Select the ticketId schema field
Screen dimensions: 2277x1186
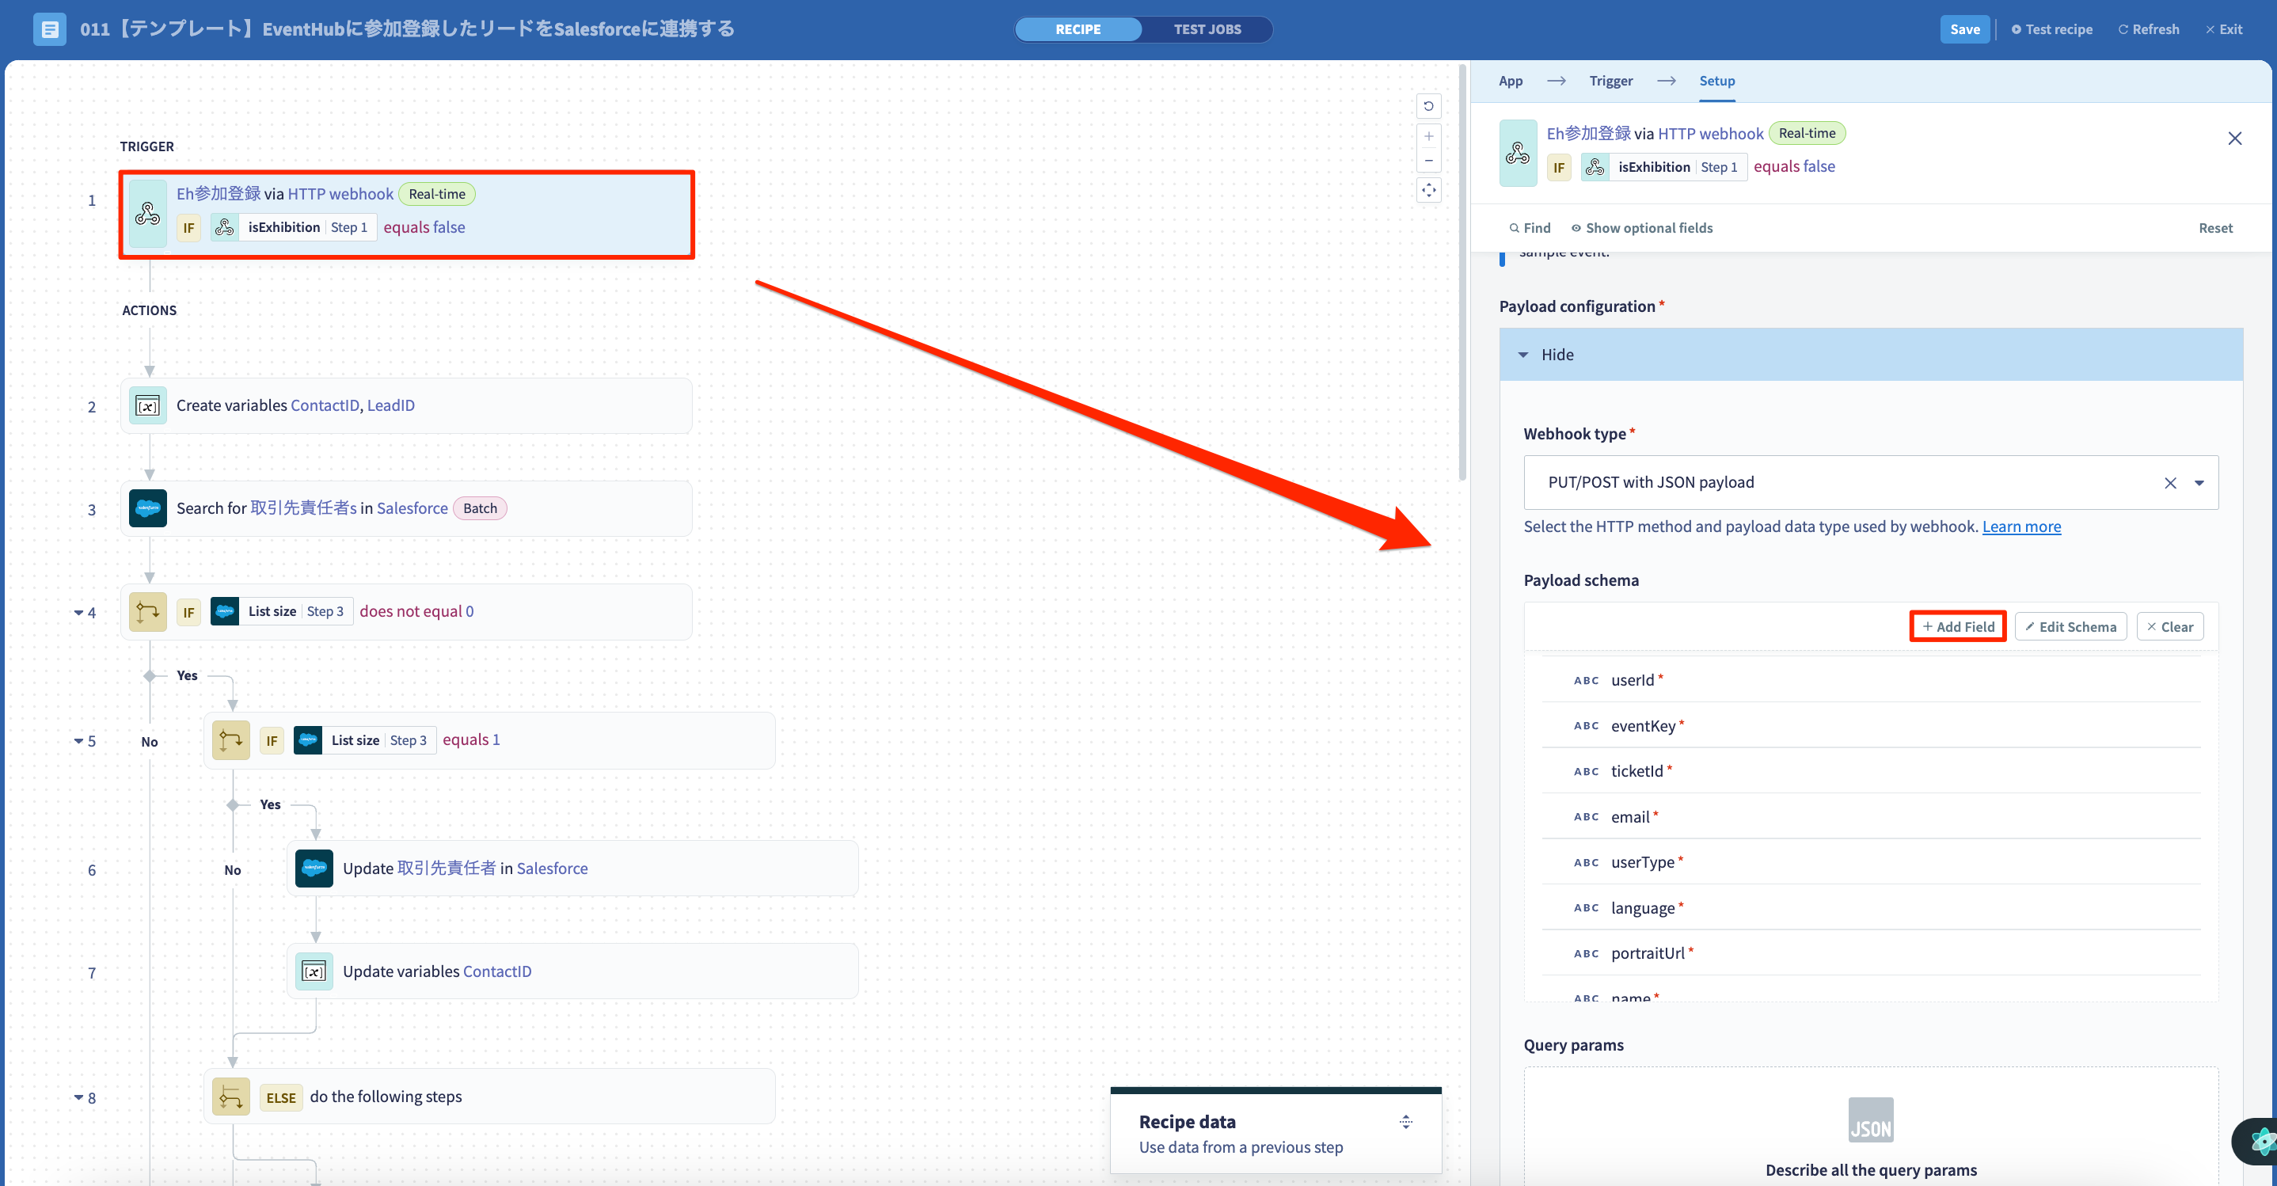1870,771
